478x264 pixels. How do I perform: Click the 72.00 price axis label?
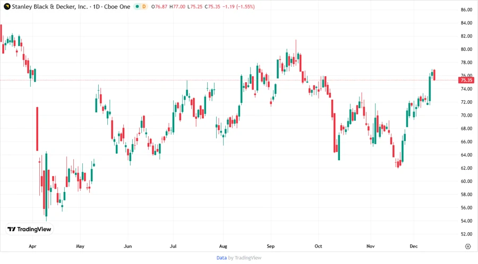pyautogui.click(x=466, y=102)
